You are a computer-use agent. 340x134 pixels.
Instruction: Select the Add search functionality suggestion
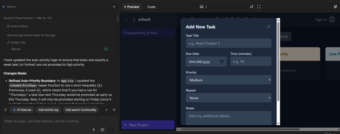tap(81, 110)
